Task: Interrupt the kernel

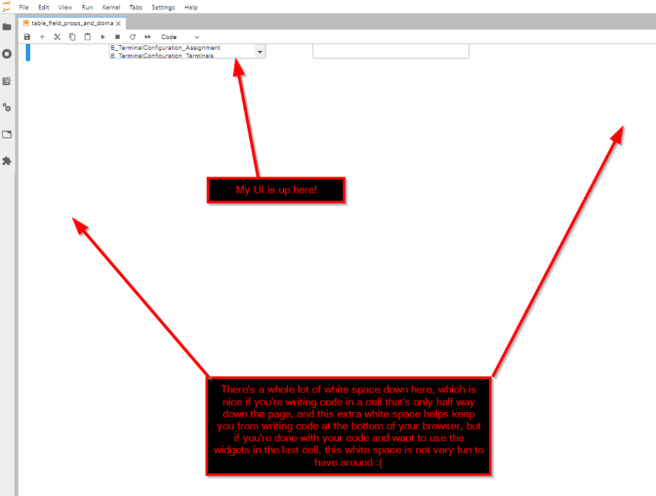Action: (x=117, y=36)
